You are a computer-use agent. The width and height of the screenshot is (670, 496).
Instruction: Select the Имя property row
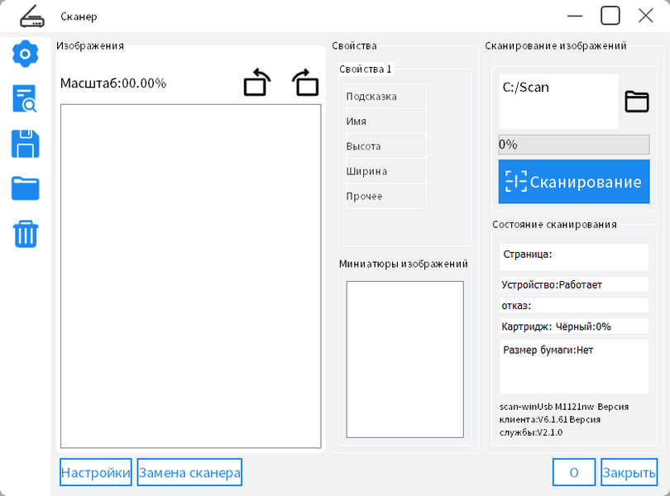386,122
